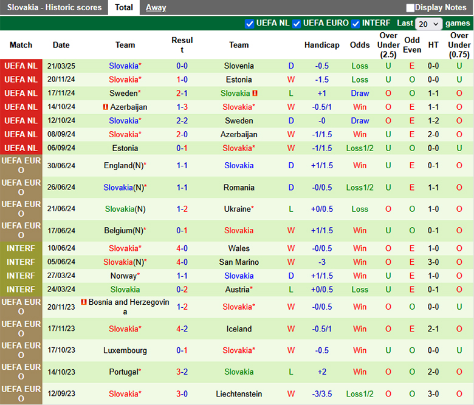474x405 pixels.
Task: Open Wales team link
Action: click(x=239, y=248)
